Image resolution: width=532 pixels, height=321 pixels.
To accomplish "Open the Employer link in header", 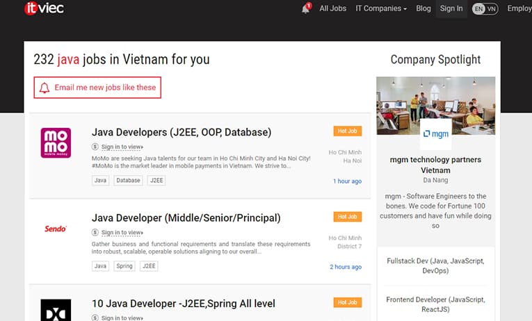I will click(x=519, y=8).
